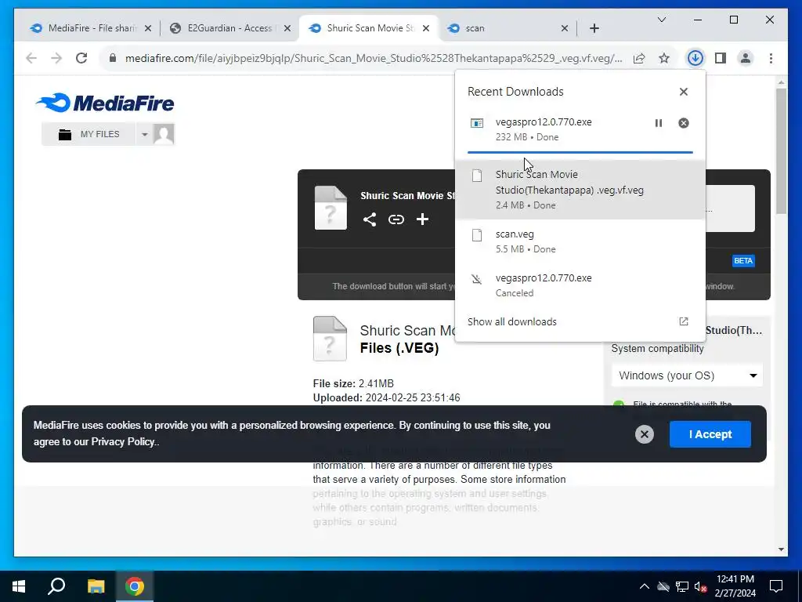Open Show all downloads link
The height and width of the screenshot is (602, 802).
point(512,321)
